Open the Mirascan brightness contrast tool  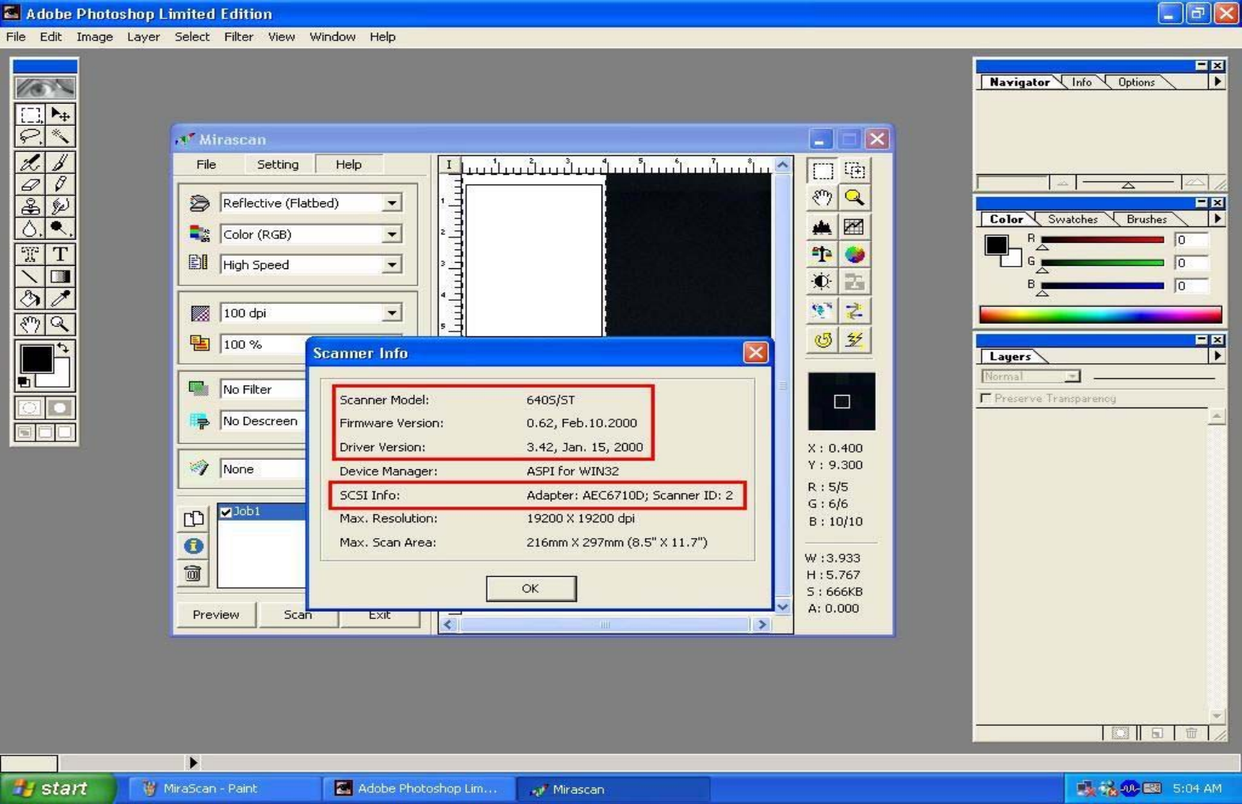822,282
